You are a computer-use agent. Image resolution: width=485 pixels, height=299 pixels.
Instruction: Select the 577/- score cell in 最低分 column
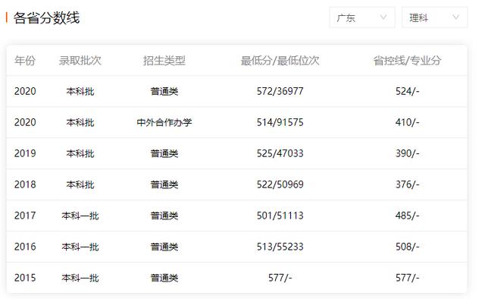pyautogui.click(x=280, y=278)
